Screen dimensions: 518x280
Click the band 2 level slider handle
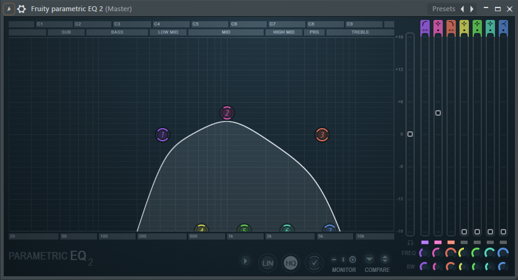coord(438,113)
